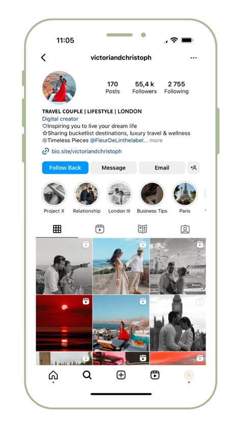This screenshot has height=428, width=241.
Task: Tap the back arrow icon
Action: tap(43, 58)
